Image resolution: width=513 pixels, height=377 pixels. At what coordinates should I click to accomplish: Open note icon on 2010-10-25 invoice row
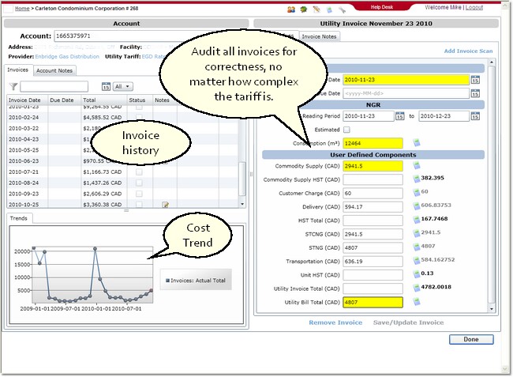(166, 205)
